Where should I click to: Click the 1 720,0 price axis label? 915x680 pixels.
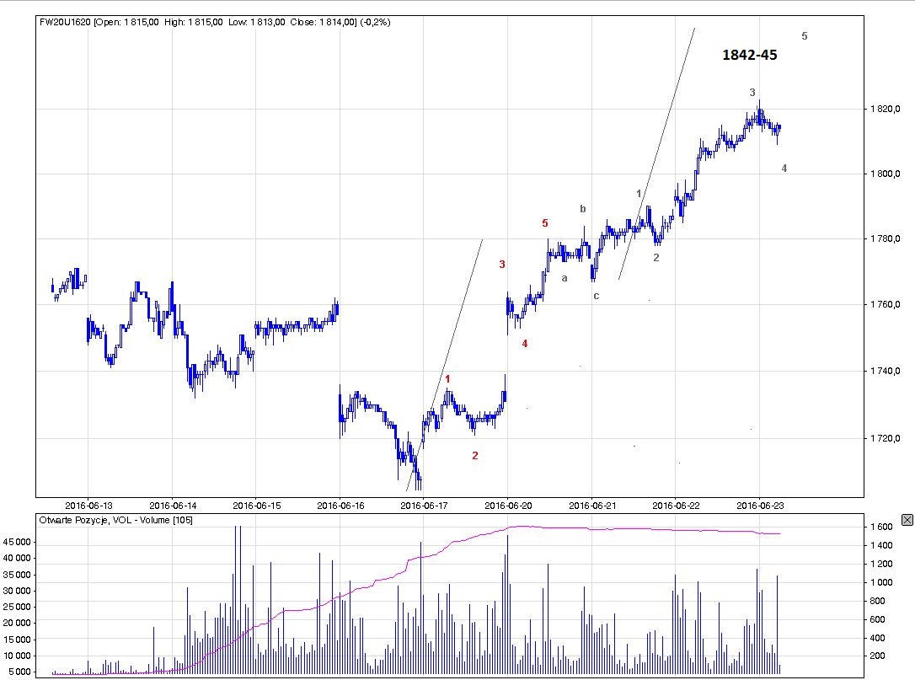(886, 438)
